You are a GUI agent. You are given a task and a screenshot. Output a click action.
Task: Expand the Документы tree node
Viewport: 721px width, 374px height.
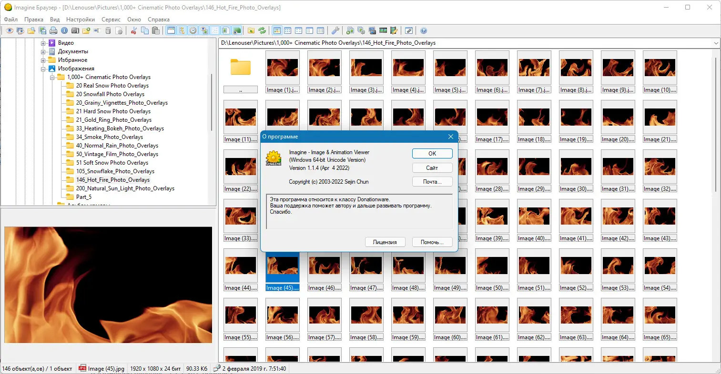click(x=43, y=51)
